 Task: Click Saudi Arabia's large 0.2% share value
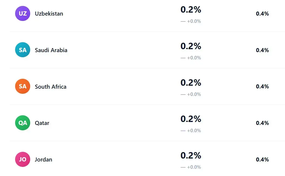pos(191,46)
